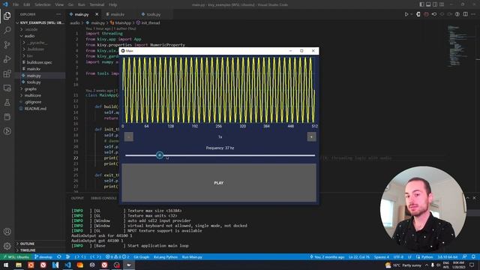This screenshot has height=270, width=480.
Task: Open the errors and warnings status item
Action: [x=118, y=256]
